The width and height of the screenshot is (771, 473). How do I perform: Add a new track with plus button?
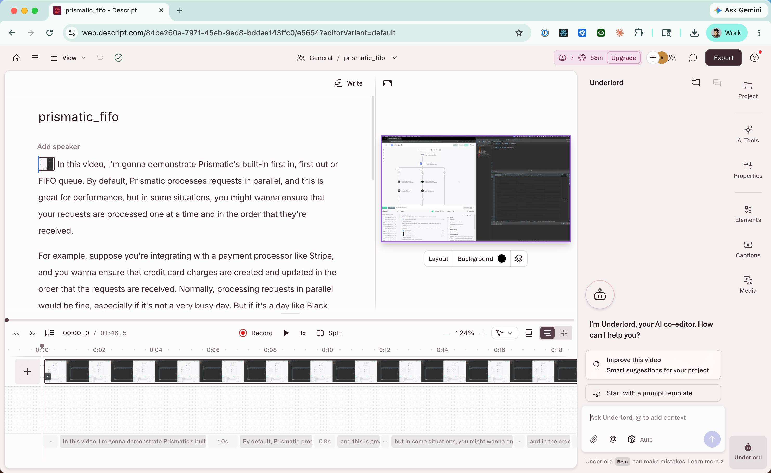28,371
